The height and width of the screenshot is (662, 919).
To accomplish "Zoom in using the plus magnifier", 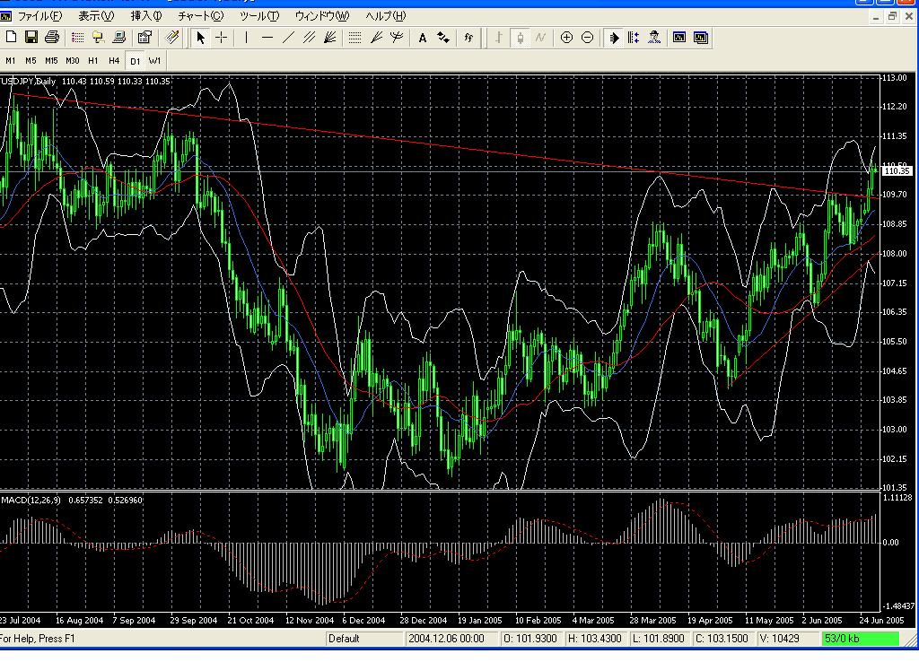I will (x=566, y=37).
